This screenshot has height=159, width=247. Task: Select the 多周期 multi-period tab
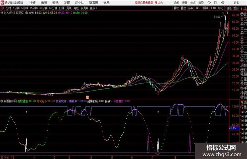pos(84,8)
